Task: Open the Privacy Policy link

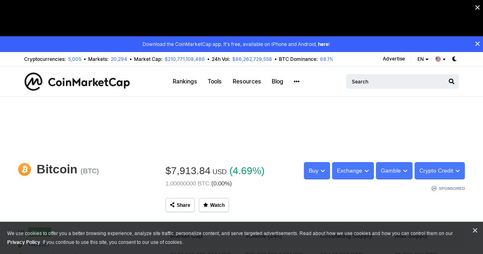Action: point(24,242)
